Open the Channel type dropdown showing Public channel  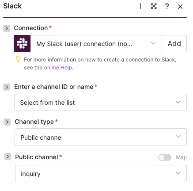click(101, 137)
